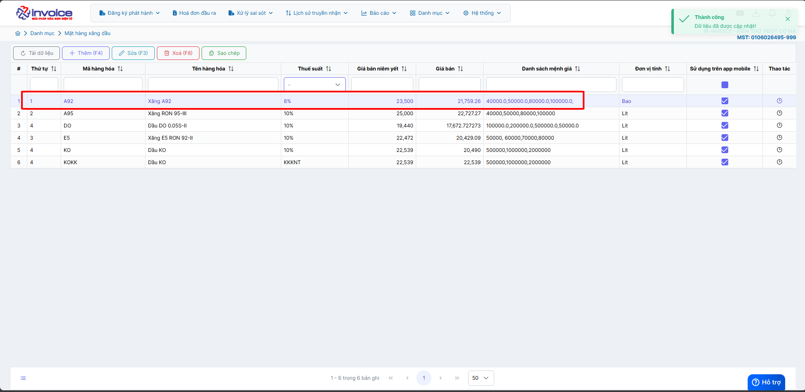Click Sao chép button
The image size is (805, 392).
coord(224,53)
